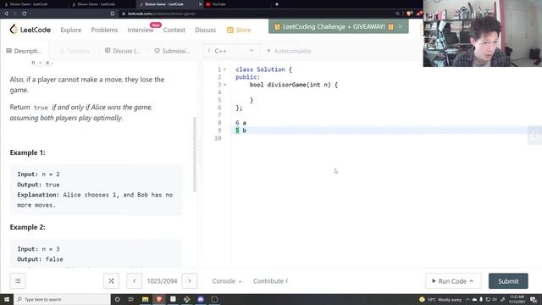This screenshot has height=305, width=542.
Task: Click the taskbar clock and date
Action: tap(517, 299)
